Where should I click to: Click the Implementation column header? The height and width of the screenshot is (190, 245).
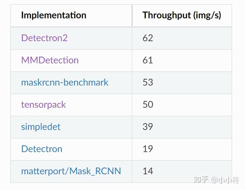pyautogui.click(x=54, y=15)
